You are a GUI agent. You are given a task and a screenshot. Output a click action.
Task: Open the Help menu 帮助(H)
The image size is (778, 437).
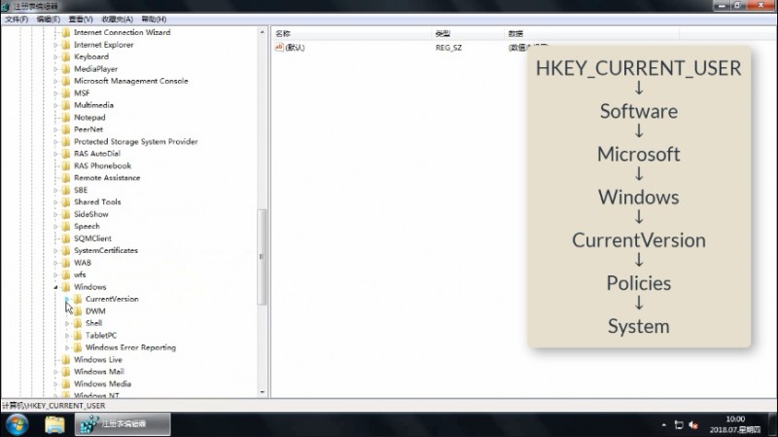coord(154,18)
